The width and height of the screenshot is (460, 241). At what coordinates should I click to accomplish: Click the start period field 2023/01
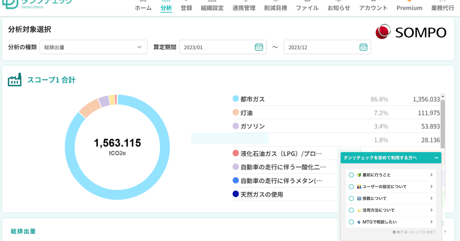click(x=223, y=47)
